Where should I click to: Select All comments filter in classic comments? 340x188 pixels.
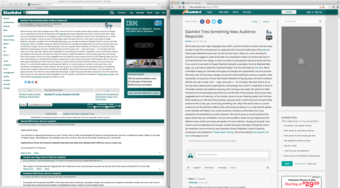tap(60, 114)
